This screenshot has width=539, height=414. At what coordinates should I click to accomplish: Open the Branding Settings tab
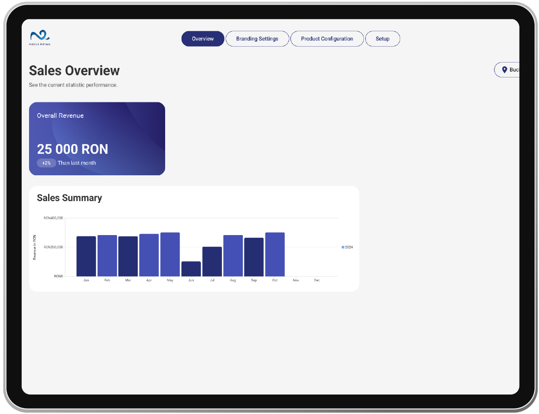(x=257, y=39)
